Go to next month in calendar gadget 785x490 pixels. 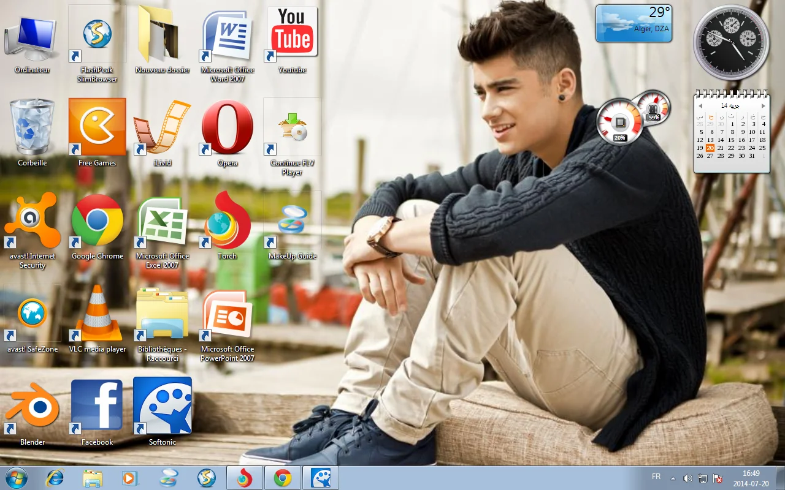pos(763,106)
